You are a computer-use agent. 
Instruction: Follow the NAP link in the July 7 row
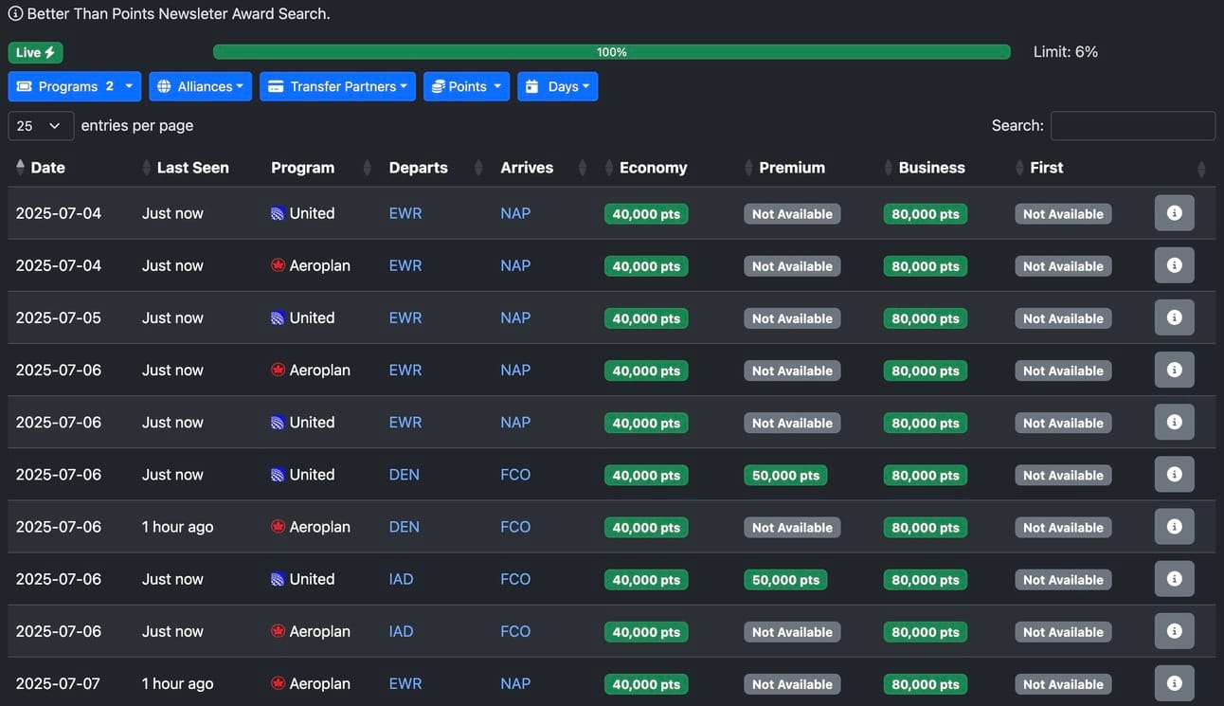pos(515,682)
